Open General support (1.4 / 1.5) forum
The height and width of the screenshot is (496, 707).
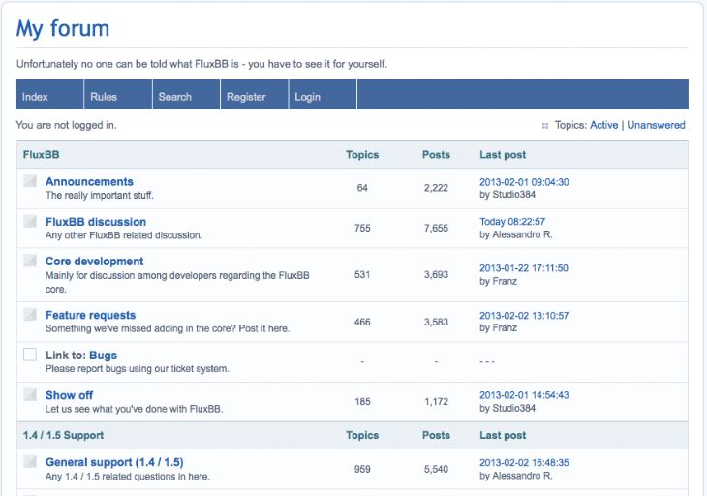114,463
